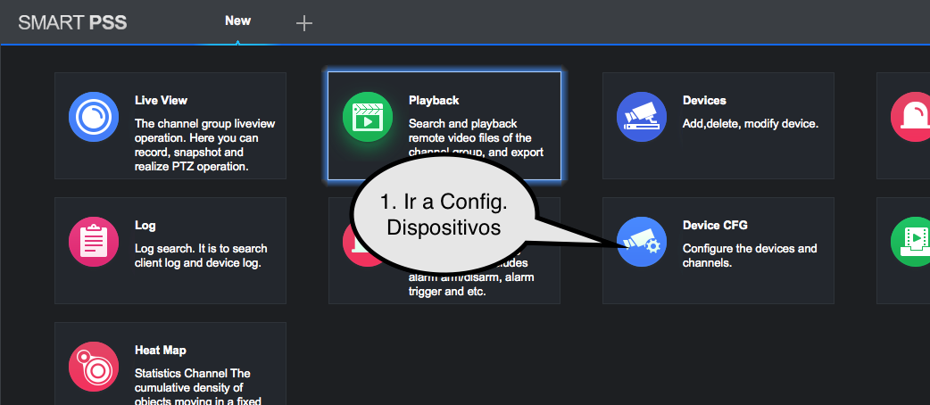
Task: Click the Devices title text
Action: pos(704,101)
